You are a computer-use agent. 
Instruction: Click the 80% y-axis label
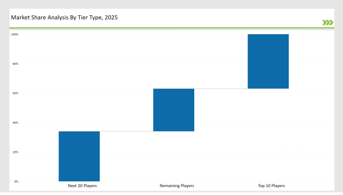15,64
